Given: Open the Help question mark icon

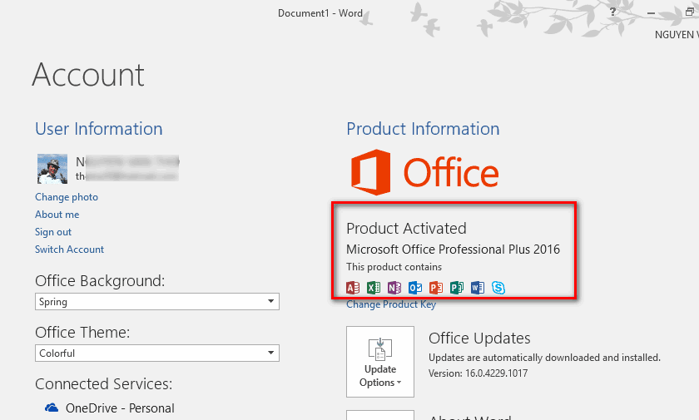Looking at the screenshot, I should pos(613,12).
